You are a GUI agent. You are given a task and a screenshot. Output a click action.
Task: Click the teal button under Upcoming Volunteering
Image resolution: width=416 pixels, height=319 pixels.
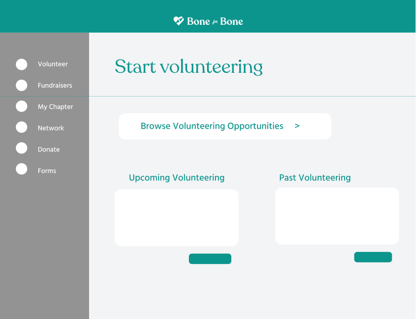(x=210, y=259)
